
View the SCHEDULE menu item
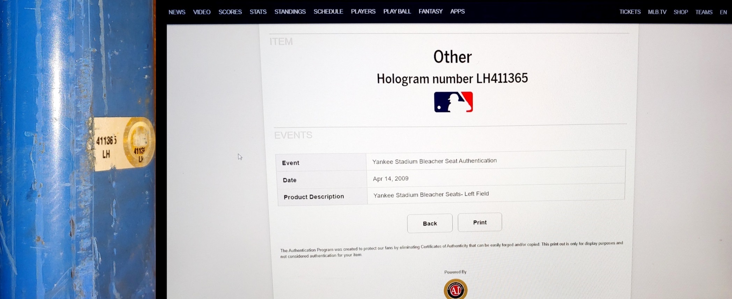tap(328, 12)
